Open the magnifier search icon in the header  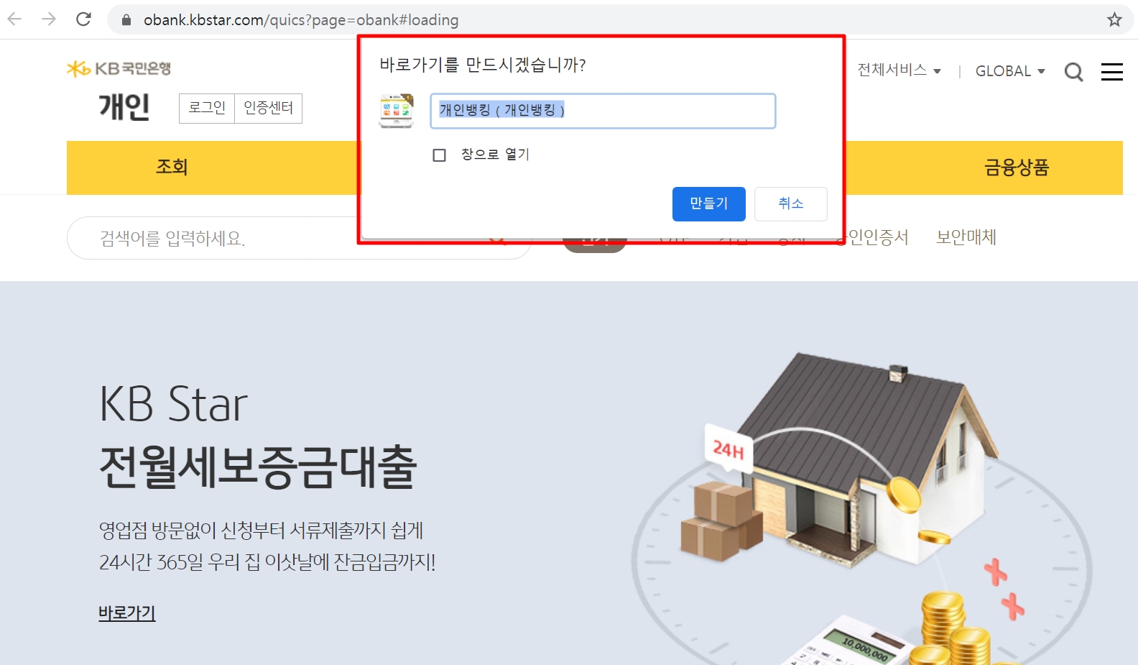coord(1073,71)
